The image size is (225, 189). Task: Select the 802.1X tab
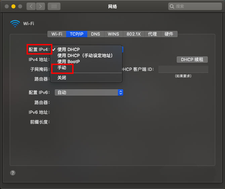coord(134,34)
